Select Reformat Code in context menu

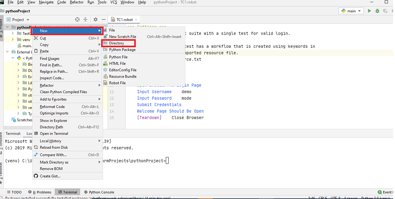67,107
